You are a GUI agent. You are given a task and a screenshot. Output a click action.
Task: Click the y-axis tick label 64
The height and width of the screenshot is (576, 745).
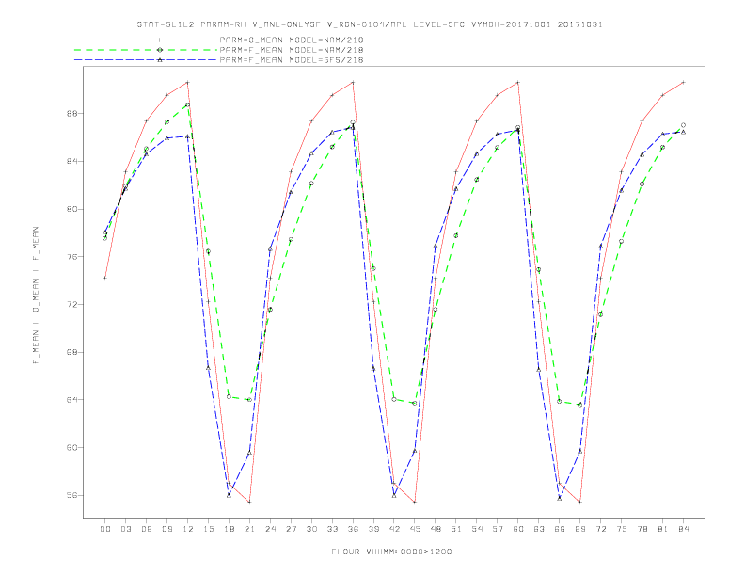pyautogui.click(x=72, y=400)
